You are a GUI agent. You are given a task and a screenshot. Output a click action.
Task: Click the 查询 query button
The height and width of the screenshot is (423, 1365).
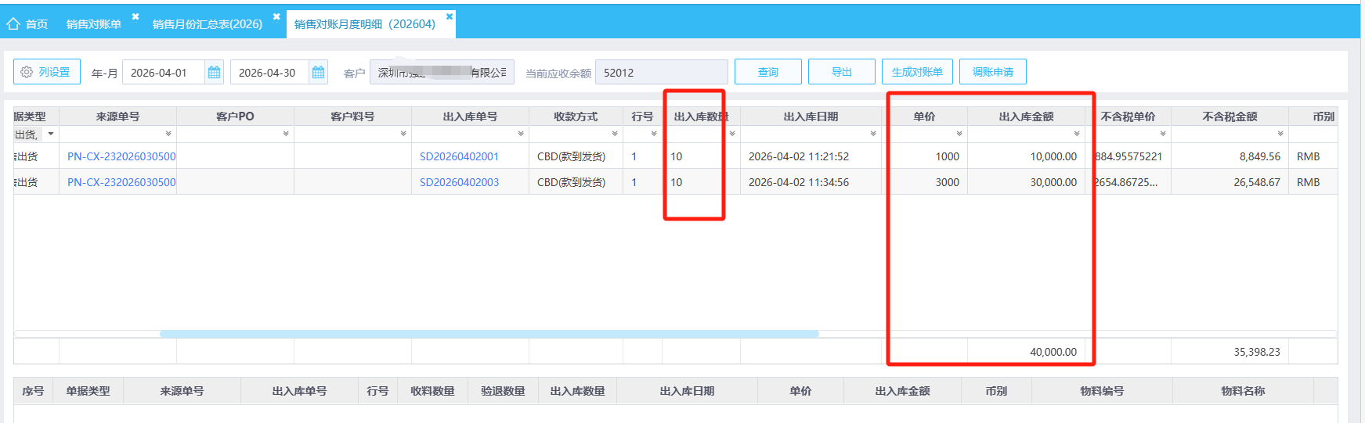pyautogui.click(x=768, y=72)
